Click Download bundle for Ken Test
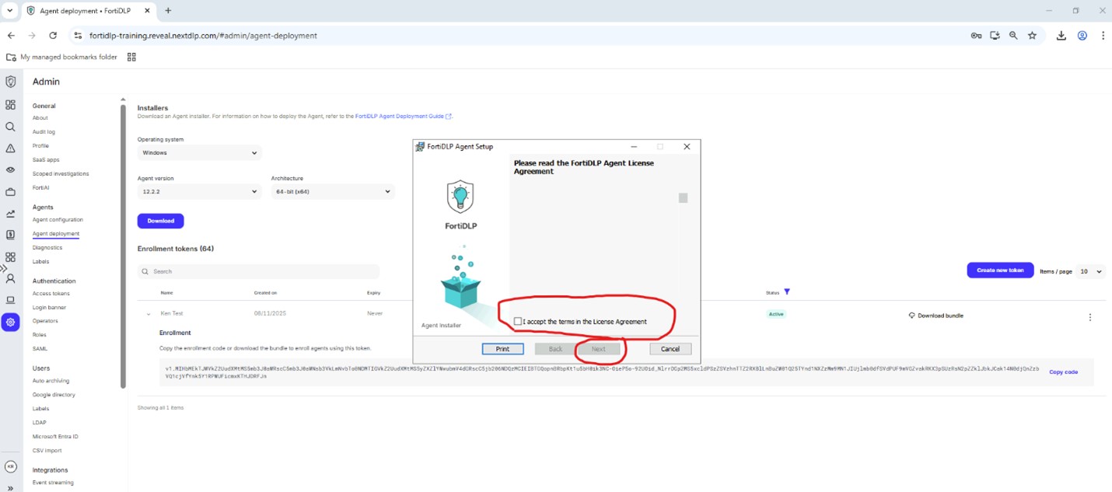Image resolution: width=1112 pixels, height=492 pixels. pyautogui.click(x=938, y=316)
